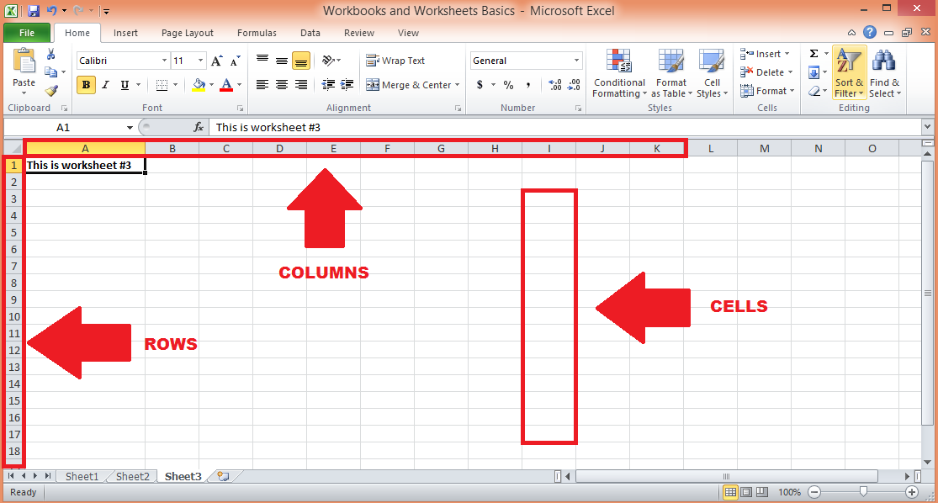Open Find & Select binoculars
The width and height of the screenshot is (938, 503).
(884, 73)
